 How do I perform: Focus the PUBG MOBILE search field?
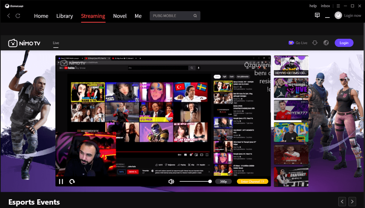175,16
